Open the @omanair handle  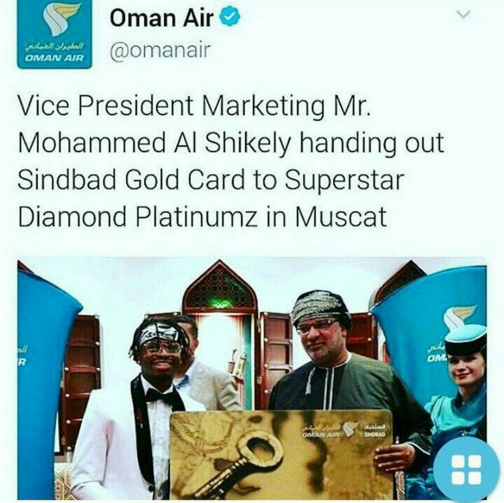pyautogui.click(x=160, y=51)
